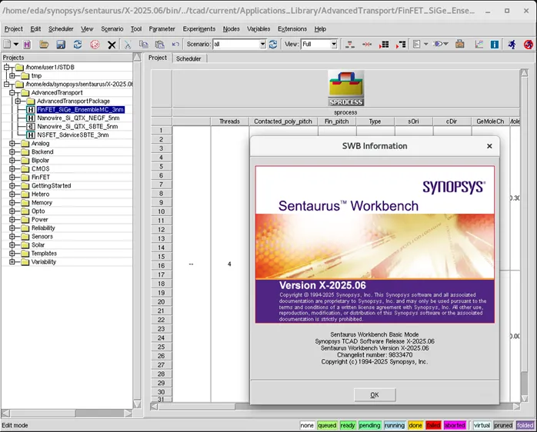This screenshot has width=537, height=432.
Task: Switch to the Project tab
Action: tap(157, 58)
